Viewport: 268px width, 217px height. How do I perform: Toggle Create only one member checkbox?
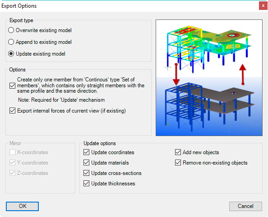pos(12,85)
